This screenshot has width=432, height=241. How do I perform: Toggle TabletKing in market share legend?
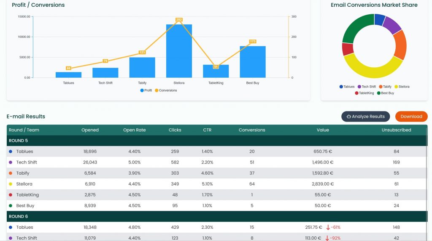click(364, 93)
